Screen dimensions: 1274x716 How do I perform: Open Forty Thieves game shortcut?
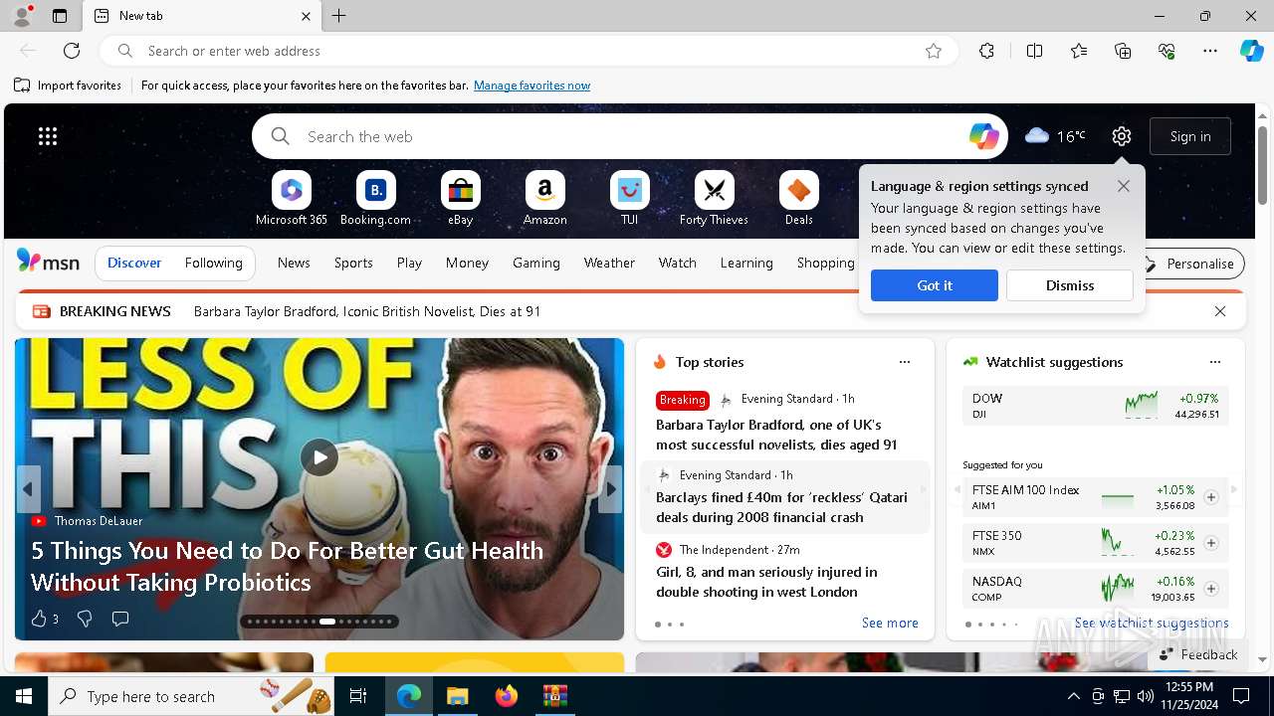click(x=714, y=199)
